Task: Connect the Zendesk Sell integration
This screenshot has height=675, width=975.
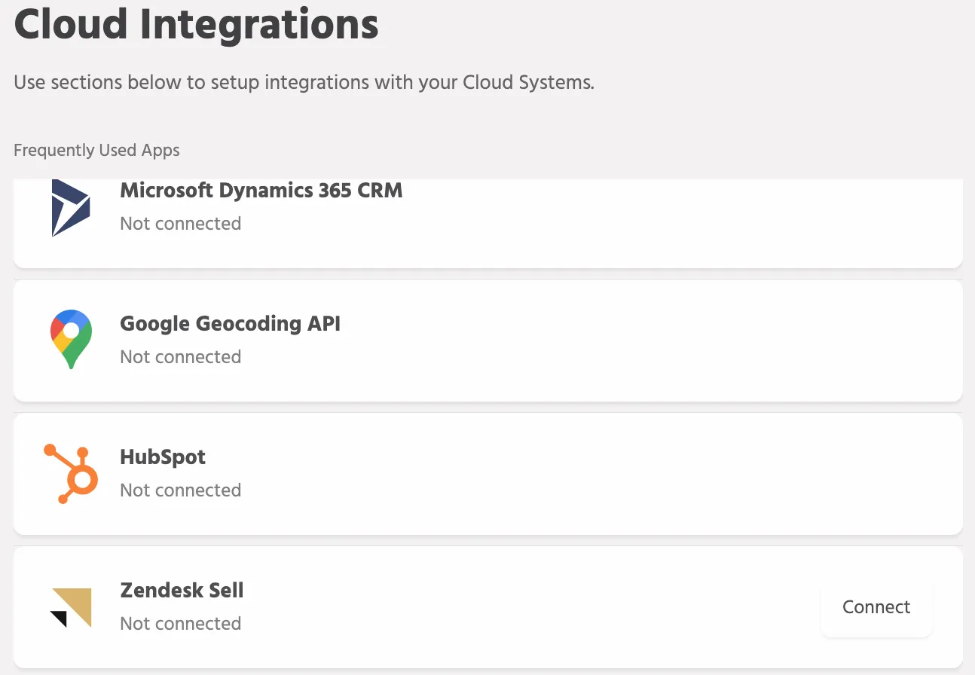Action: click(x=876, y=607)
